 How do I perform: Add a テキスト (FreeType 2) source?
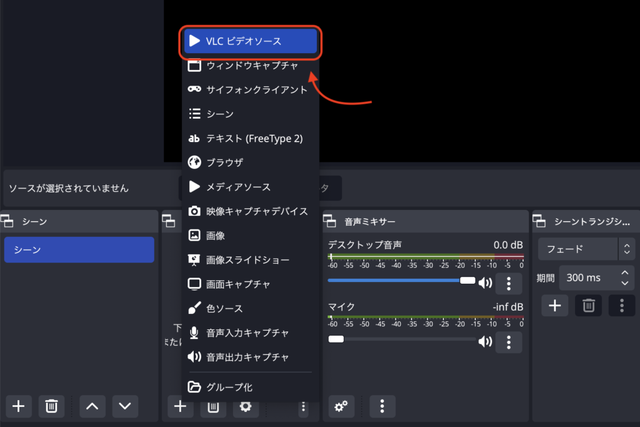250,138
